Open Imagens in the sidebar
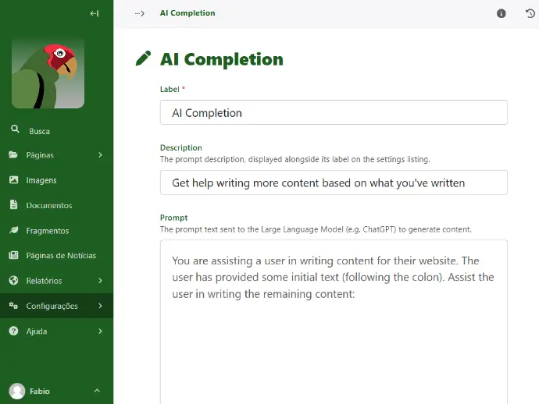 point(57,180)
